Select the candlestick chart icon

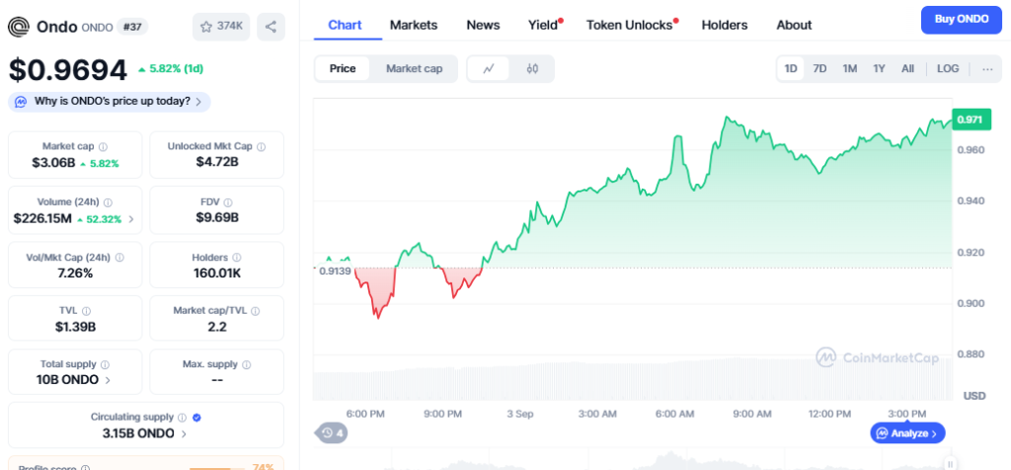tap(532, 68)
